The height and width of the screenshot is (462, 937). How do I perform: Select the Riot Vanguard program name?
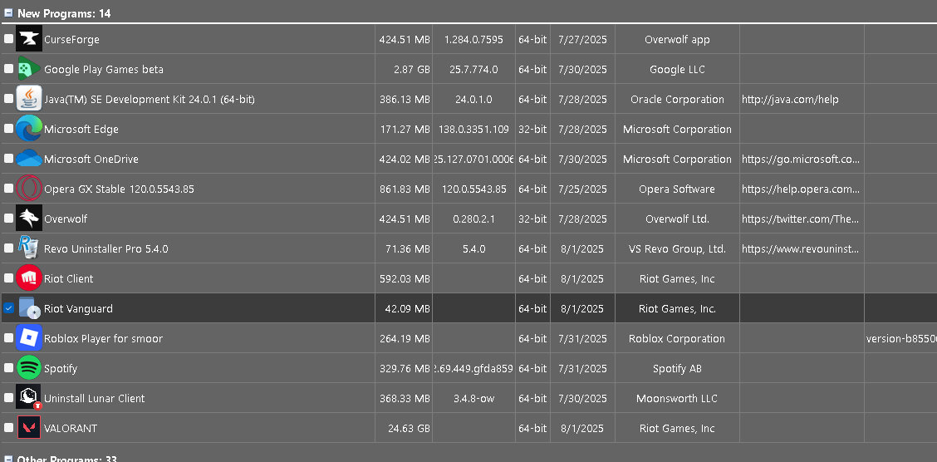pyautogui.click(x=78, y=308)
